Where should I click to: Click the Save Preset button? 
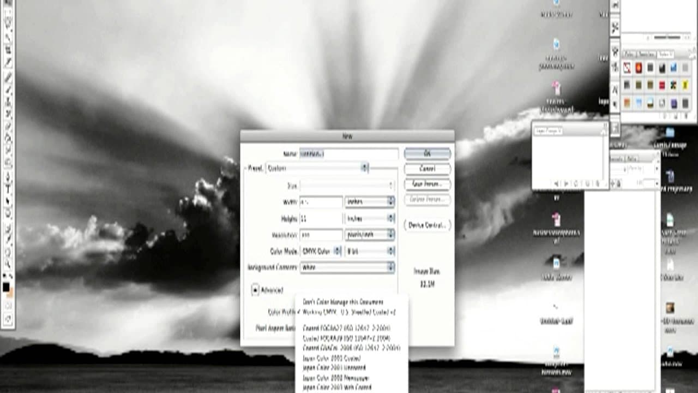tap(428, 184)
